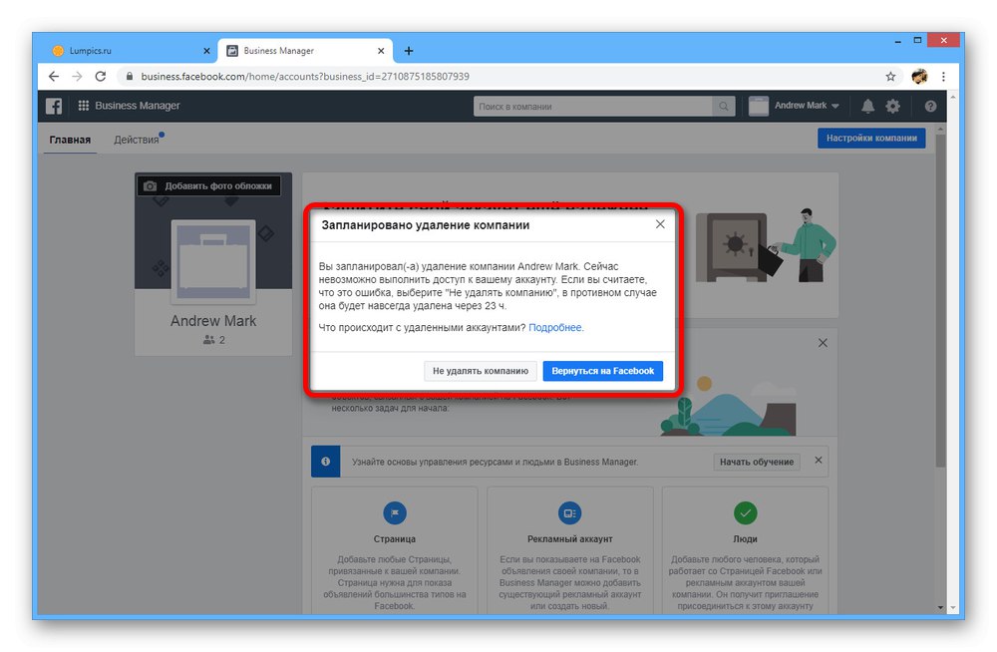This screenshot has width=997, height=652.
Task: Click the Поиск в компании search field
Action: pyautogui.click(x=592, y=107)
